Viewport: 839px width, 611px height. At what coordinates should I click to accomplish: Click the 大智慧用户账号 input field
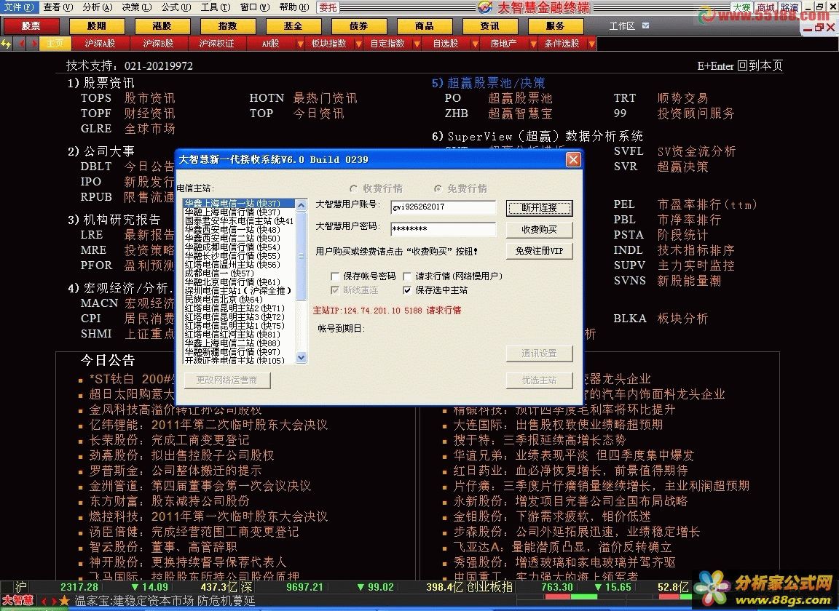coord(443,207)
